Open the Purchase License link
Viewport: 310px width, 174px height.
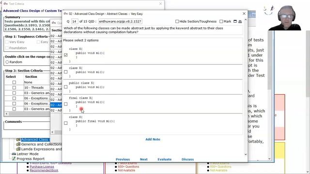coord(42,167)
